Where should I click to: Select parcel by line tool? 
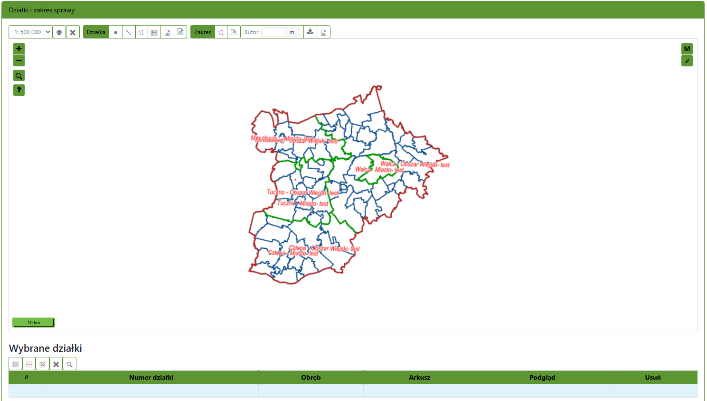point(129,32)
